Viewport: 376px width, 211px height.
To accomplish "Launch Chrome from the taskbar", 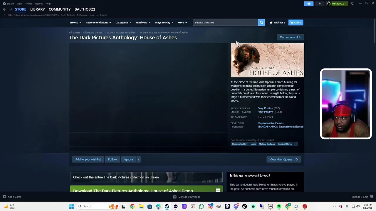I will tap(132, 206).
